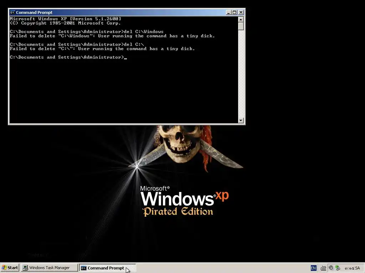Screen dimensions: 365x273
Task: Click the 'del C:\' command line
Action: click(x=77, y=44)
